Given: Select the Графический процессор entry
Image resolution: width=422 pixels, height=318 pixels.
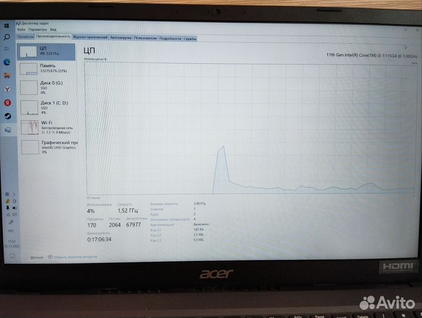Looking at the screenshot, I should 49,147.
